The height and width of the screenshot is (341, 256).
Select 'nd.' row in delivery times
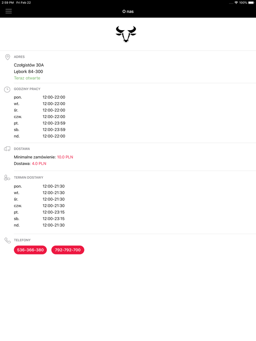39,225
